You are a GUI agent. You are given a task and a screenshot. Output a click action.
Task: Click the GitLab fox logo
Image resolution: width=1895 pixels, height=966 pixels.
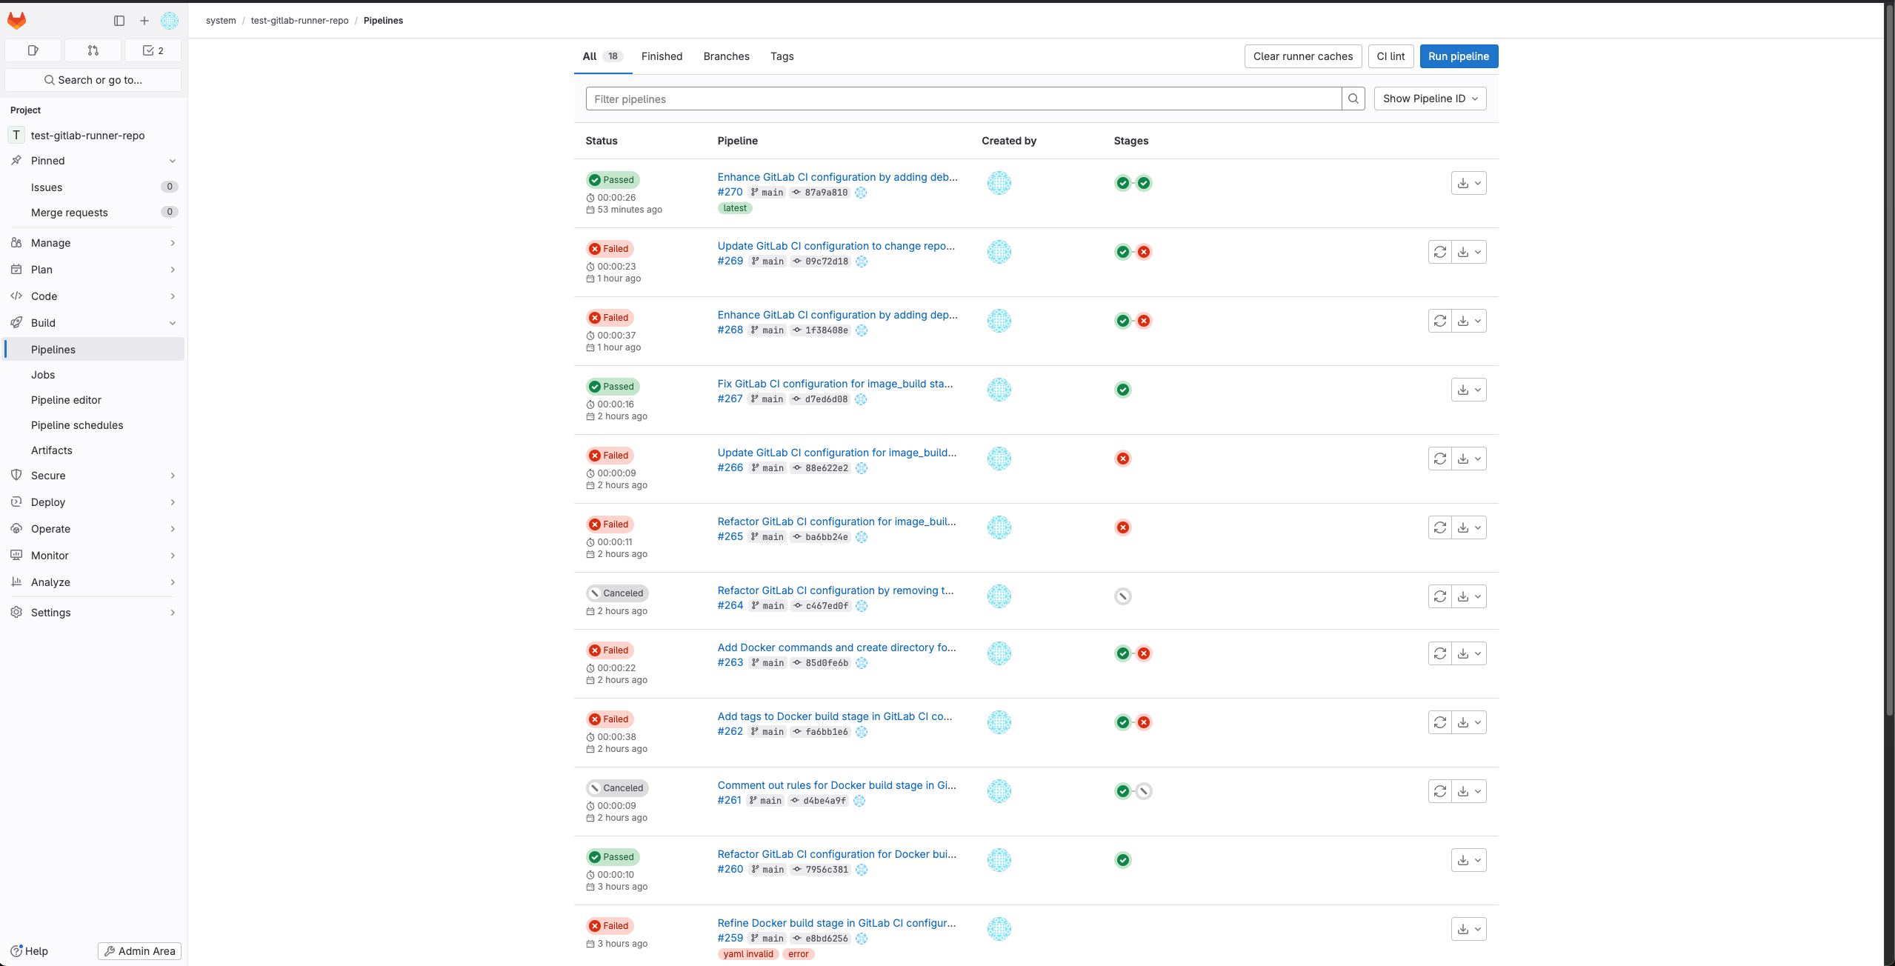tap(16, 21)
